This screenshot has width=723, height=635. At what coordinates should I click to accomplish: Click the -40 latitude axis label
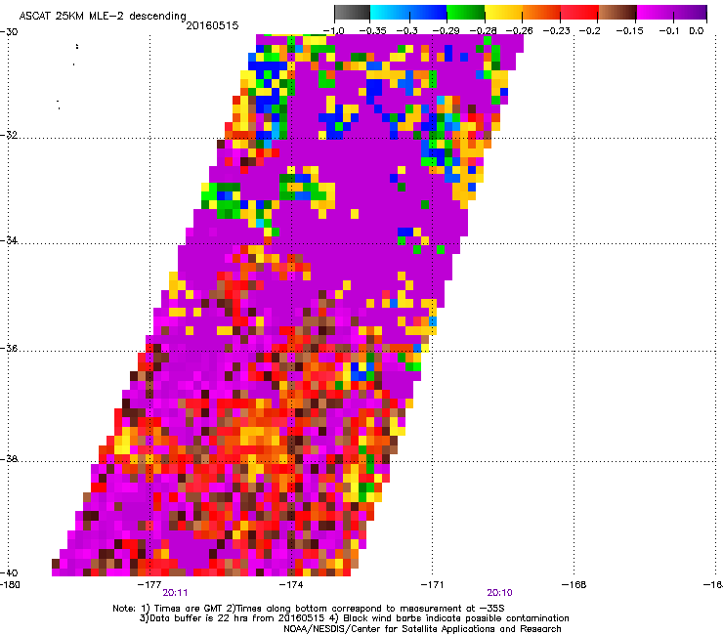9,572
